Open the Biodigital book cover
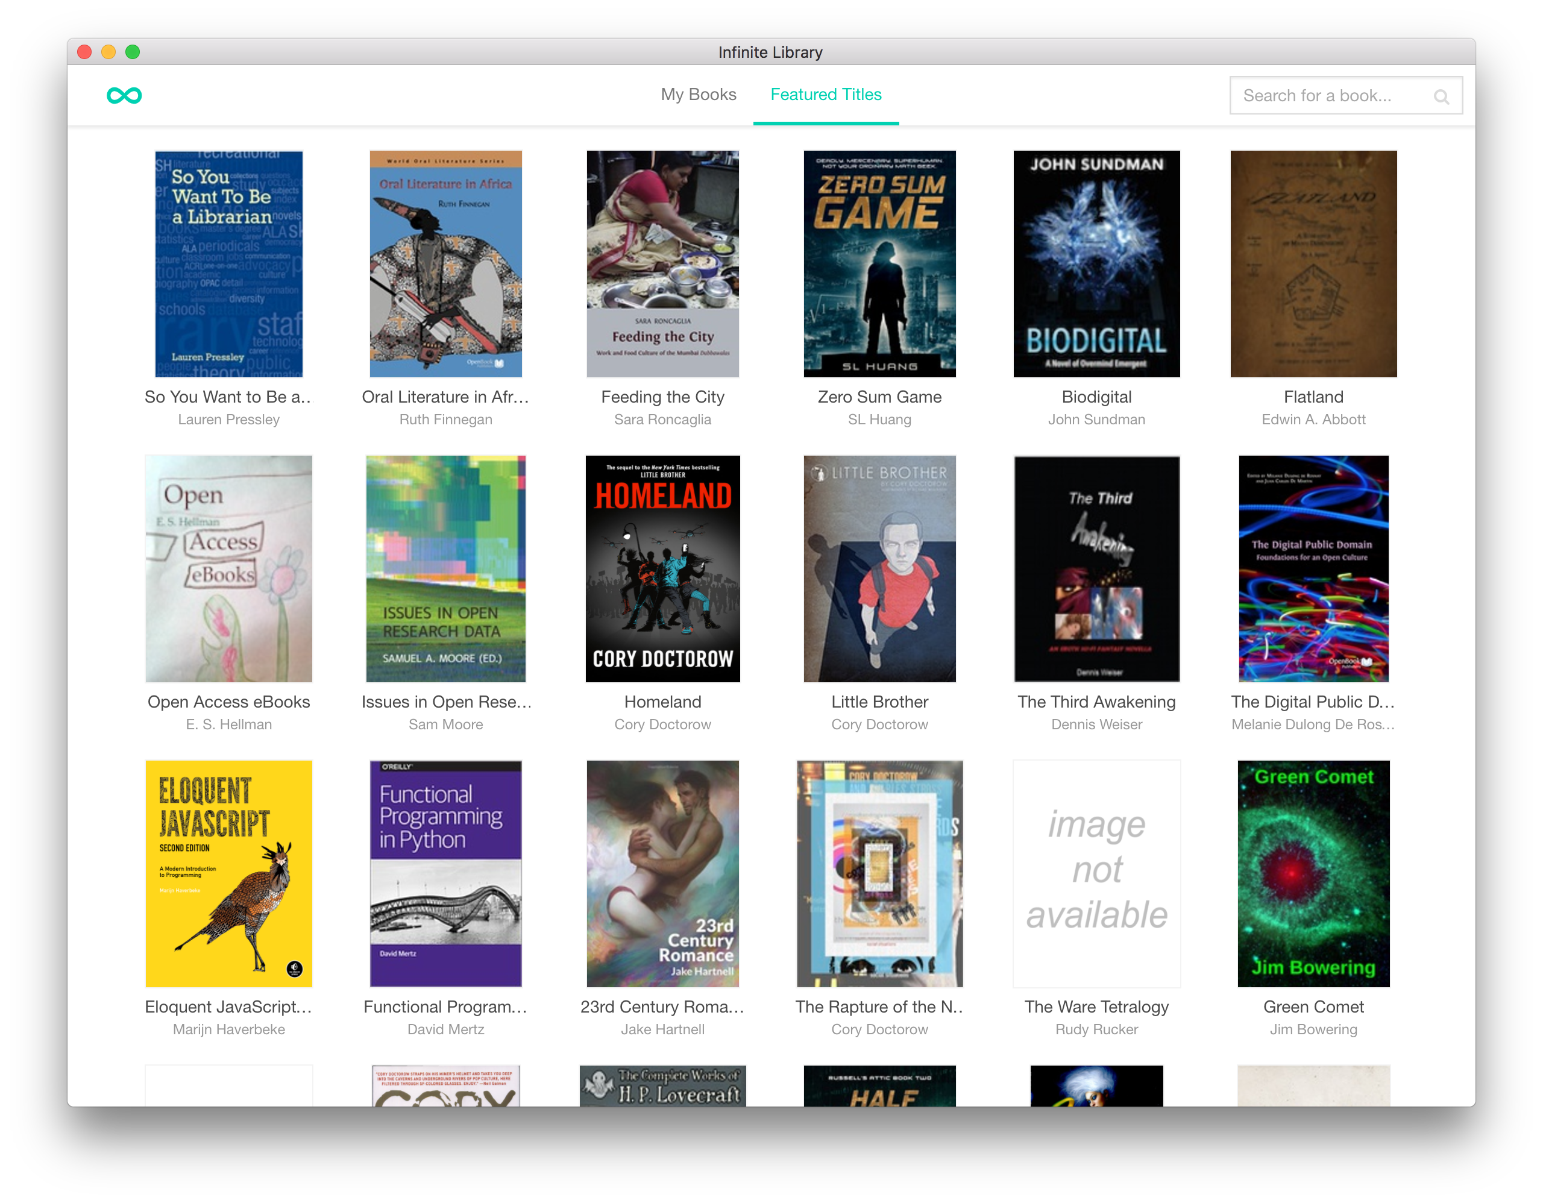 (1096, 263)
